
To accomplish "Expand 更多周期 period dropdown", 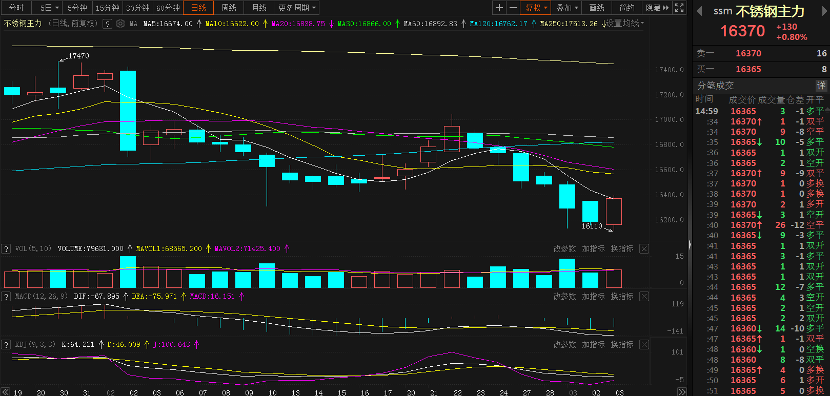I will pos(297,8).
